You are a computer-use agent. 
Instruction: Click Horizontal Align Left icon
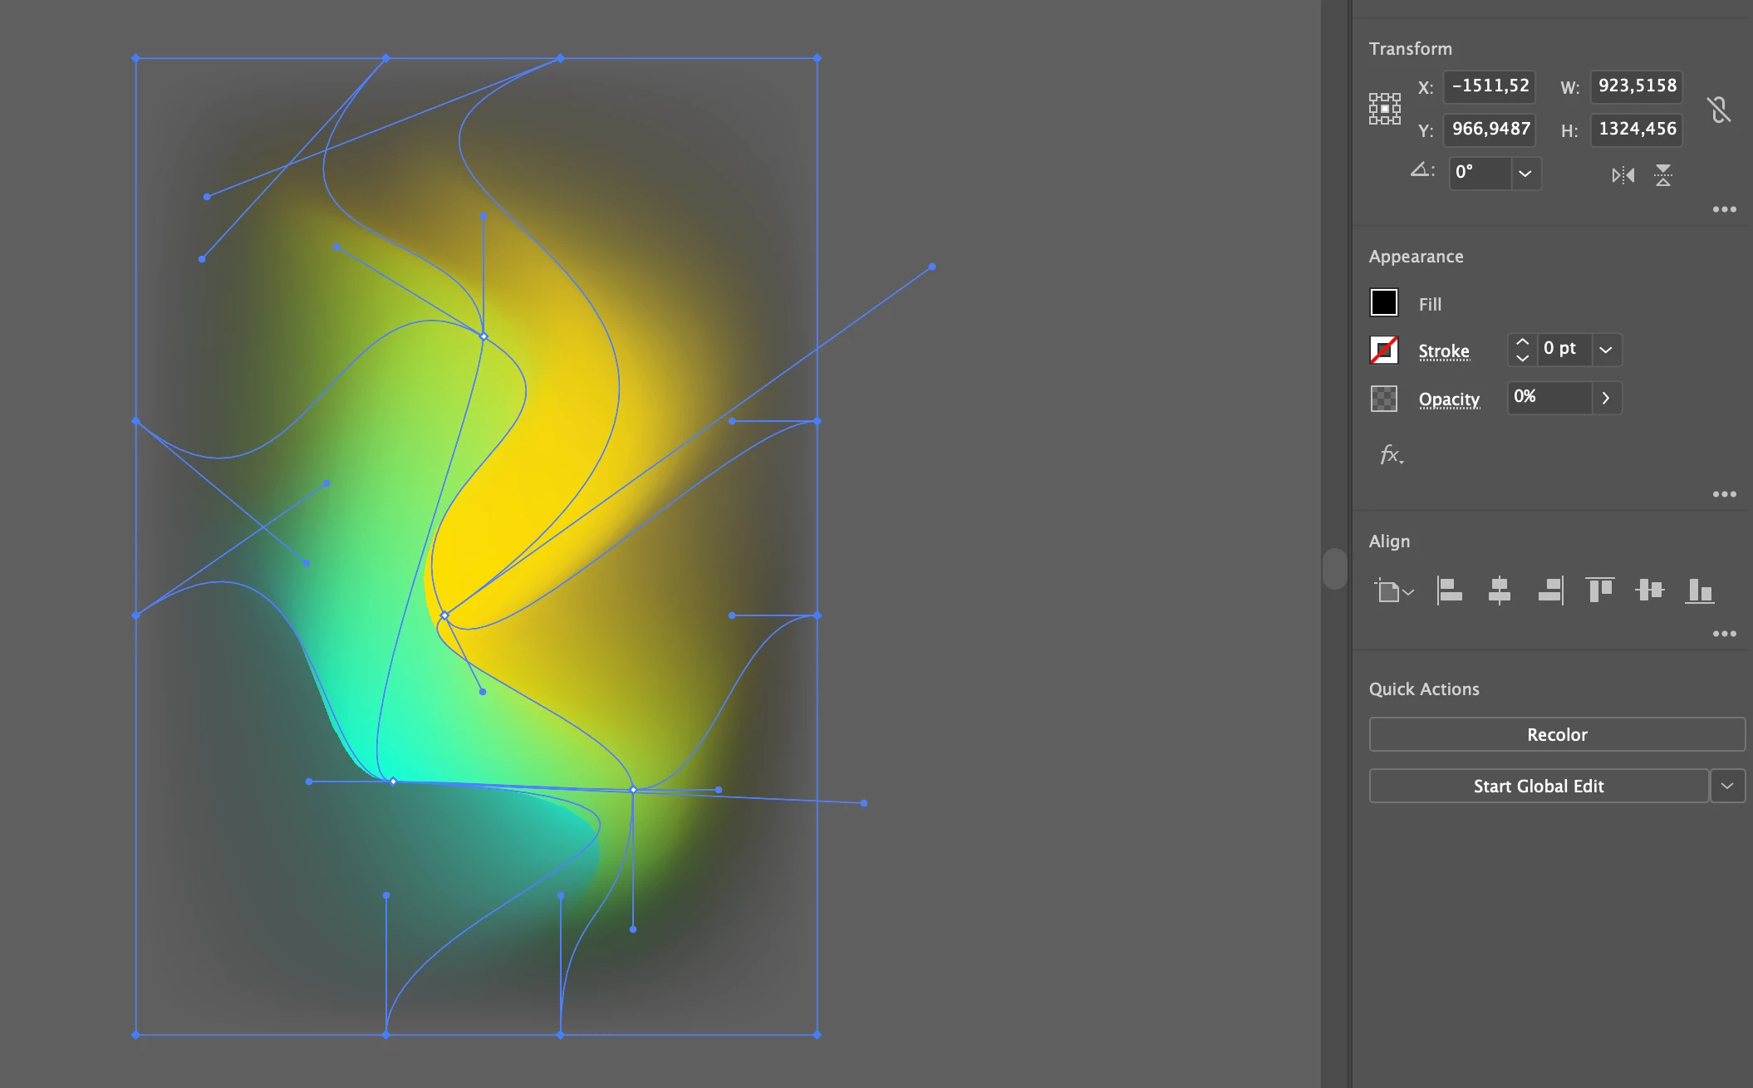click(x=1449, y=591)
